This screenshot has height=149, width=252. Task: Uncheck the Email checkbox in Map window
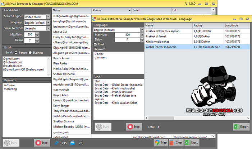click(x=96, y=44)
